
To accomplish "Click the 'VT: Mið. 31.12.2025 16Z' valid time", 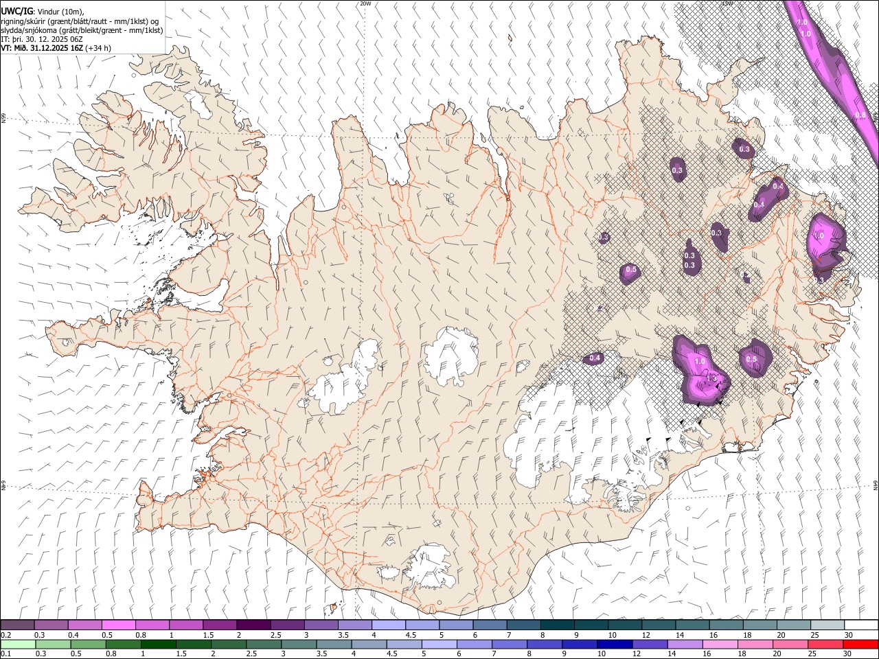I will pyautogui.click(x=43, y=48).
